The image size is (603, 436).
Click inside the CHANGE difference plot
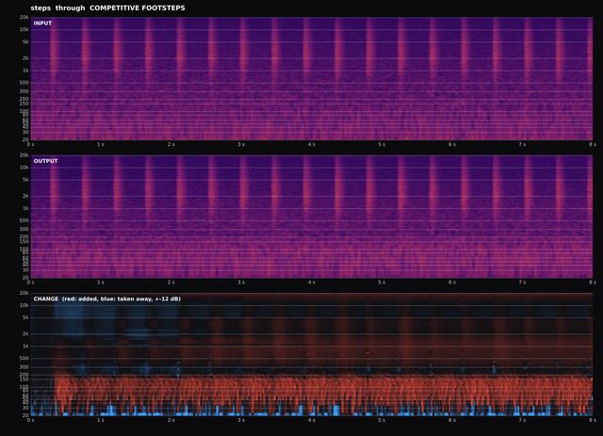tap(312, 354)
